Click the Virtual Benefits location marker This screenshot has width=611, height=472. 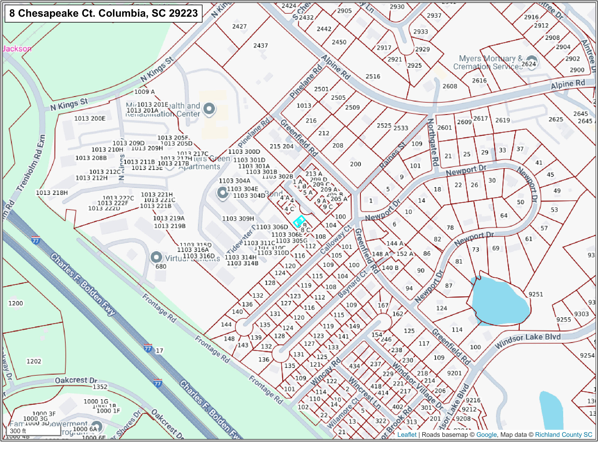coord(156,257)
